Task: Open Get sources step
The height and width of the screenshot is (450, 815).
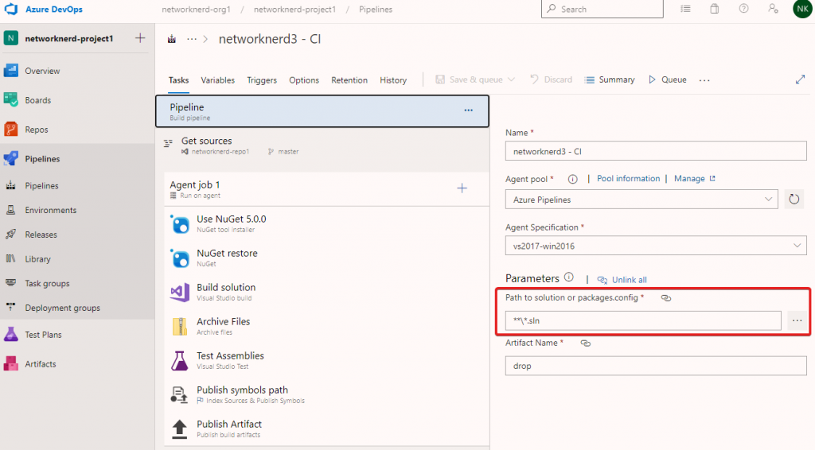Action: click(322, 145)
